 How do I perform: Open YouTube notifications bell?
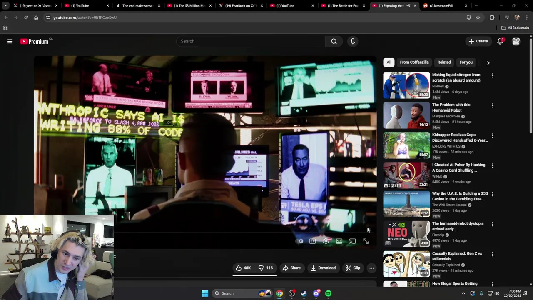tap(500, 41)
